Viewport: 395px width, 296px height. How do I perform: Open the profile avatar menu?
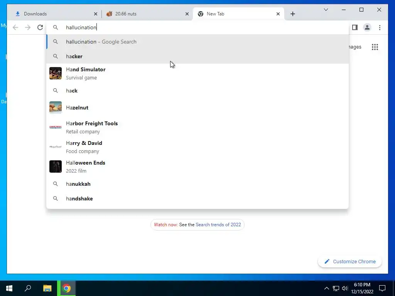click(367, 27)
